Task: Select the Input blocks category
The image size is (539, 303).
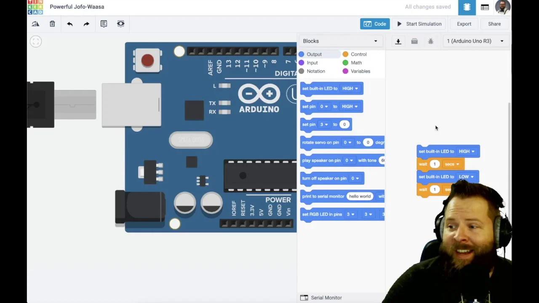Action: tap(312, 62)
